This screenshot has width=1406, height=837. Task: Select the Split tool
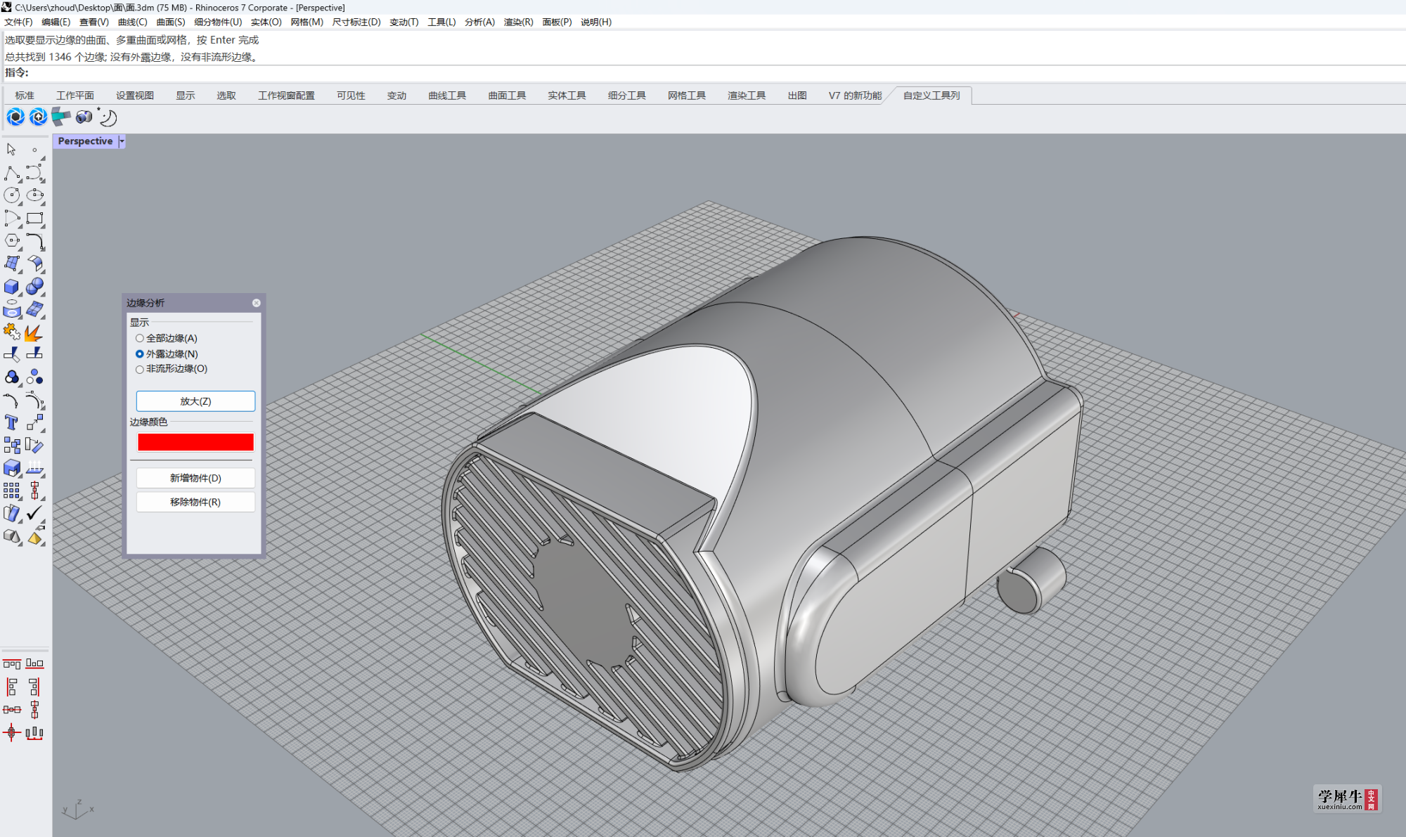pyautogui.click(x=34, y=355)
